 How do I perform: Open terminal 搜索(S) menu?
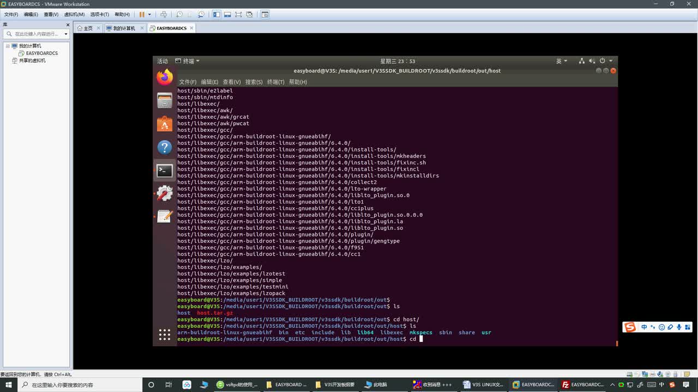pos(254,82)
